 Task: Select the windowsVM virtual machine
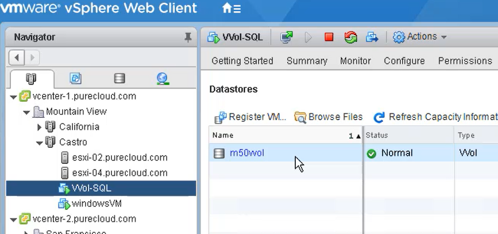96,203
